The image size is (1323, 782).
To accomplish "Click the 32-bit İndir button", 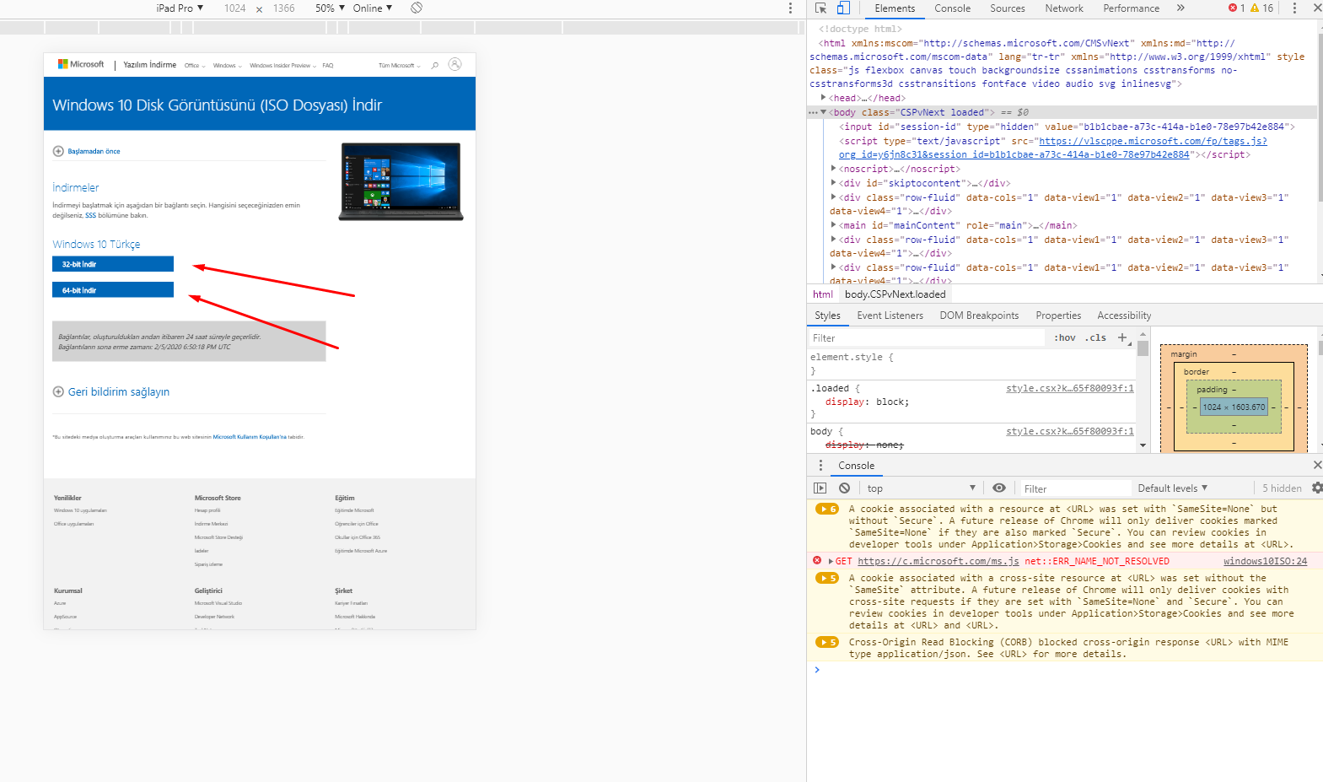I will tap(113, 264).
